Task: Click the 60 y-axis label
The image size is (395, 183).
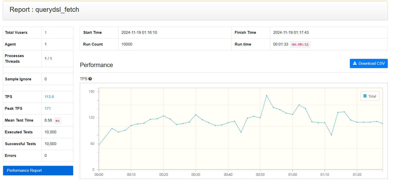Action: [92, 144]
